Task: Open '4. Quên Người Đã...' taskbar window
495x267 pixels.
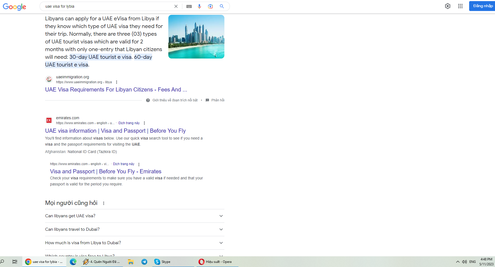Action: click(102, 262)
